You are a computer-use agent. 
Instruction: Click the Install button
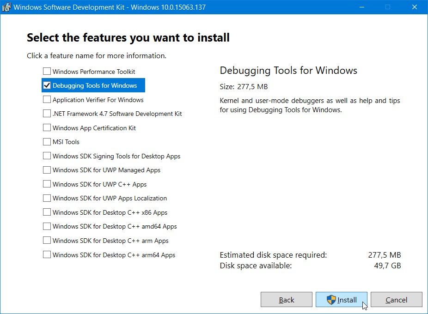341,300
